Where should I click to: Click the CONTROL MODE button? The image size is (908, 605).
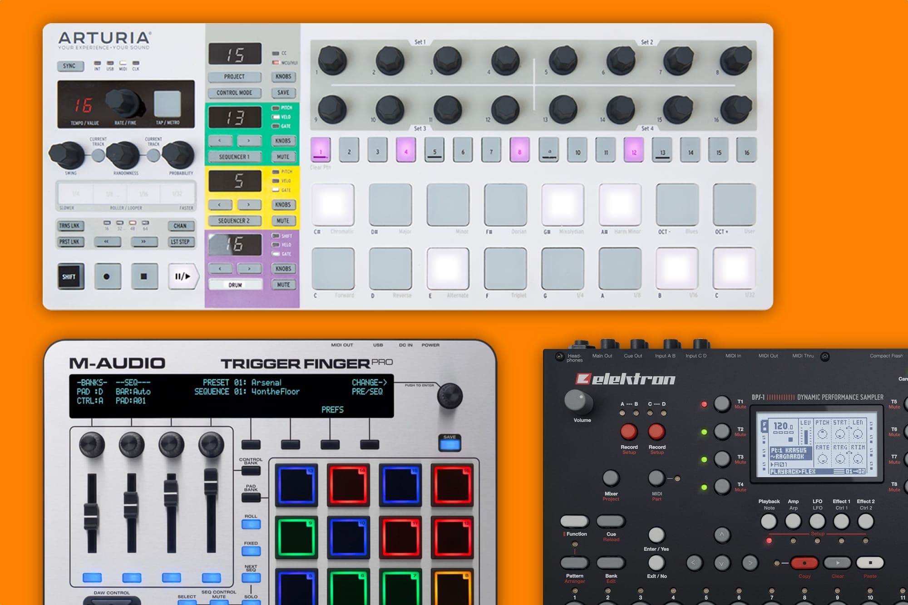234,93
